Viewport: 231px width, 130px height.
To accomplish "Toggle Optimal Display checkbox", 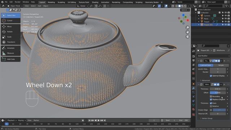I will click(211, 76).
